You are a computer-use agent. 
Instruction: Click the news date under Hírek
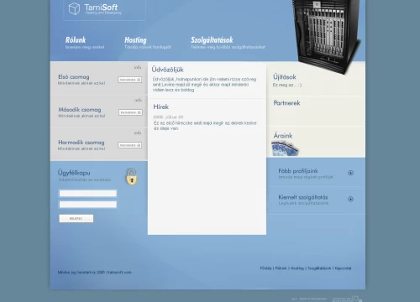168,117
